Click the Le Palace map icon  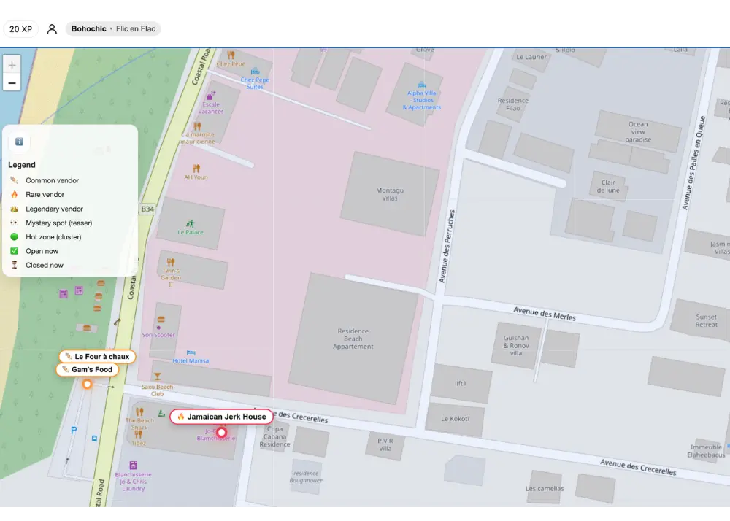coord(190,224)
